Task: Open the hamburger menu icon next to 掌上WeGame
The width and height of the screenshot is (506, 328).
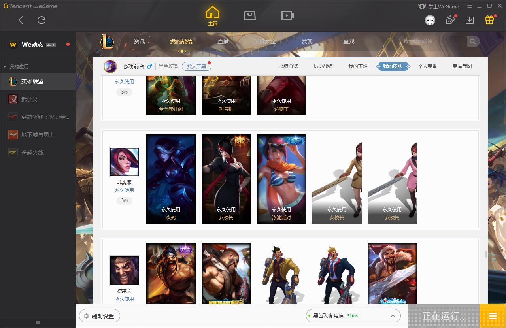Action: click(470, 6)
